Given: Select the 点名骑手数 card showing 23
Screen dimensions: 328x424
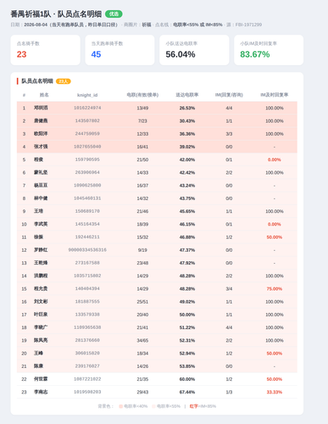Looking at the screenshot, I should pos(46,50).
